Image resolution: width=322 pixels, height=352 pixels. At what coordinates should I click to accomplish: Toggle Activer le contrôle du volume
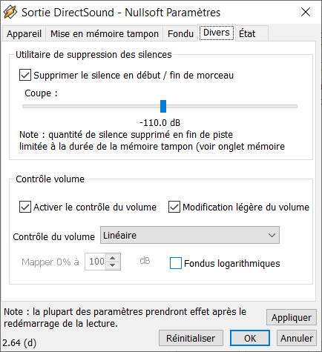(25, 207)
